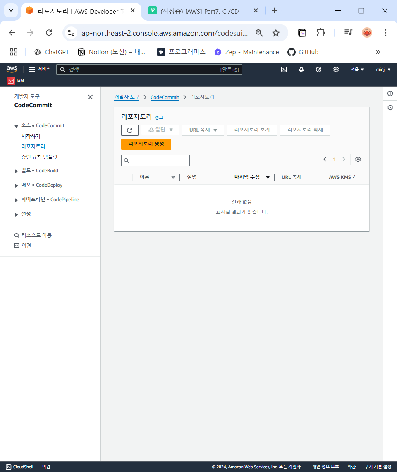The height and width of the screenshot is (472, 397).
Task: Click the 리포지토리 생성 button
Action: (146, 144)
